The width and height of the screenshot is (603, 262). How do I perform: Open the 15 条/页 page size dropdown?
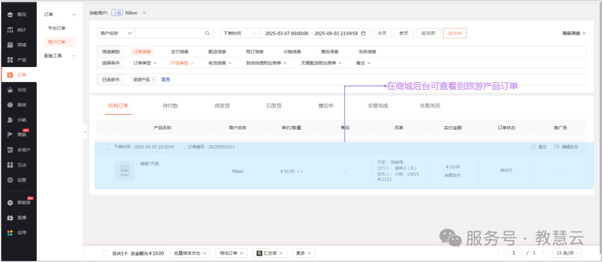coord(568,253)
